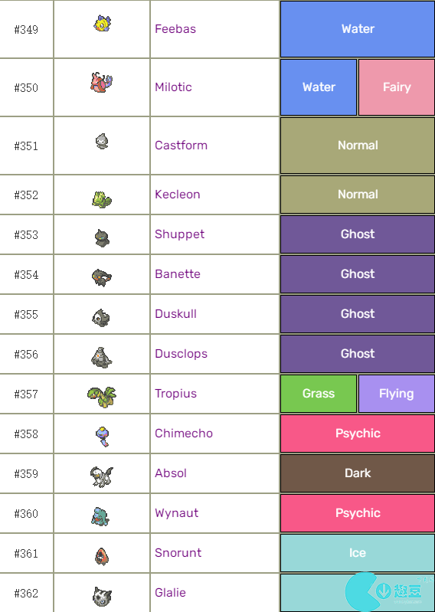Open the Feebas link
Image resolution: width=435 pixels, height=612 pixels.
click(x=175, y=29)
